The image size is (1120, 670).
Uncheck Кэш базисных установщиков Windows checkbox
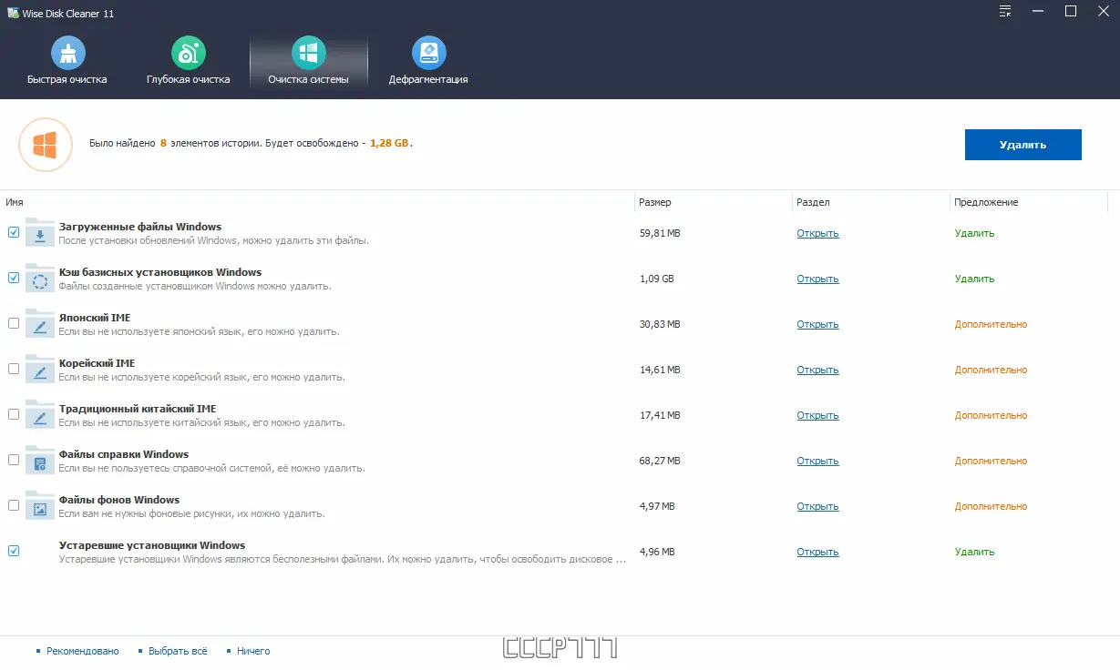pyautogui.click(x=14, y=278)
